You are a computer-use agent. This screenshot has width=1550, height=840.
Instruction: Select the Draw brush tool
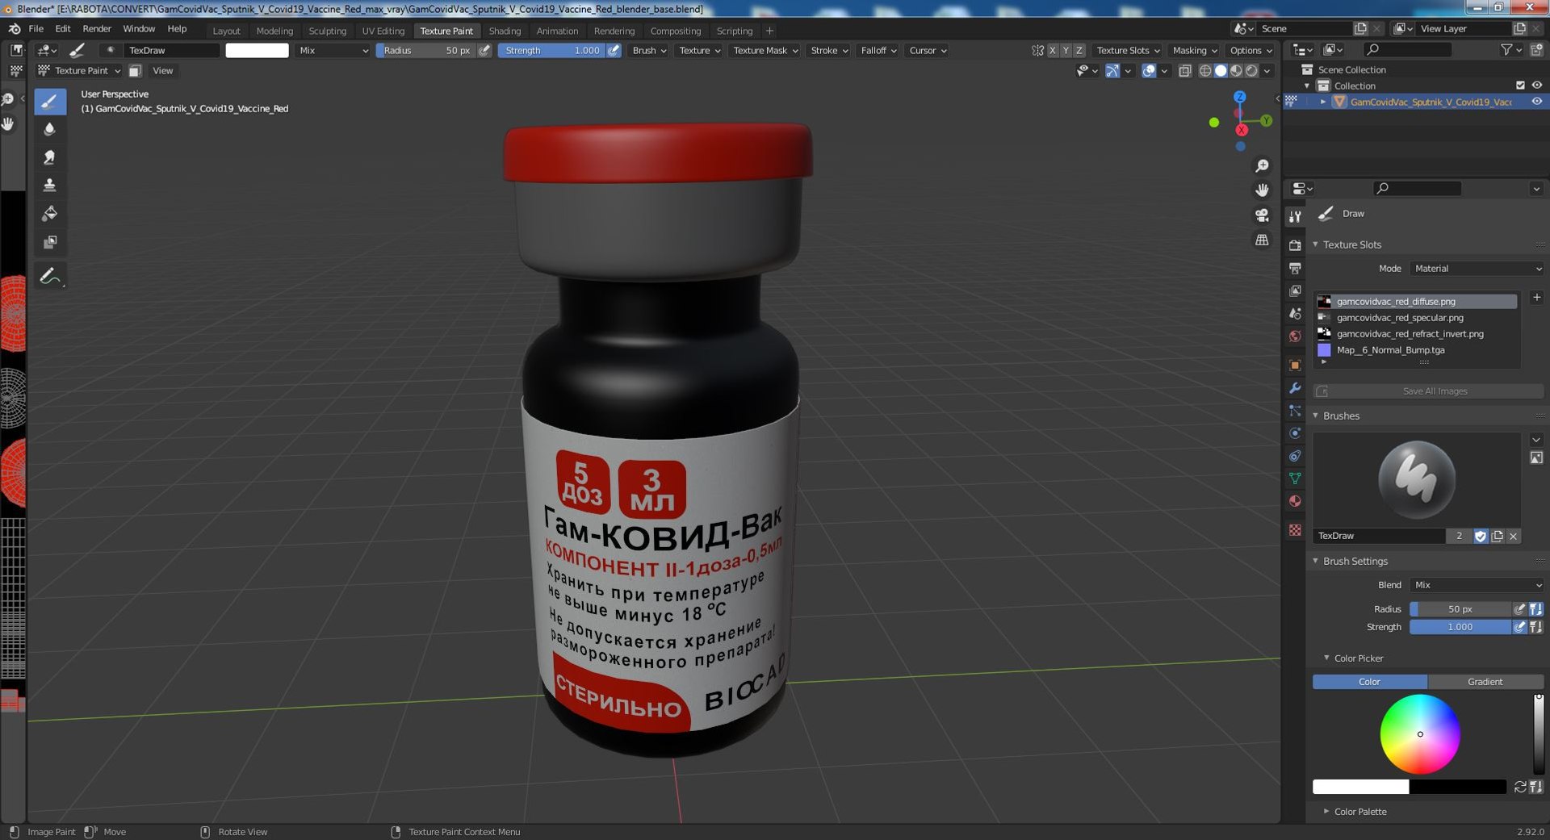point(49,102)
